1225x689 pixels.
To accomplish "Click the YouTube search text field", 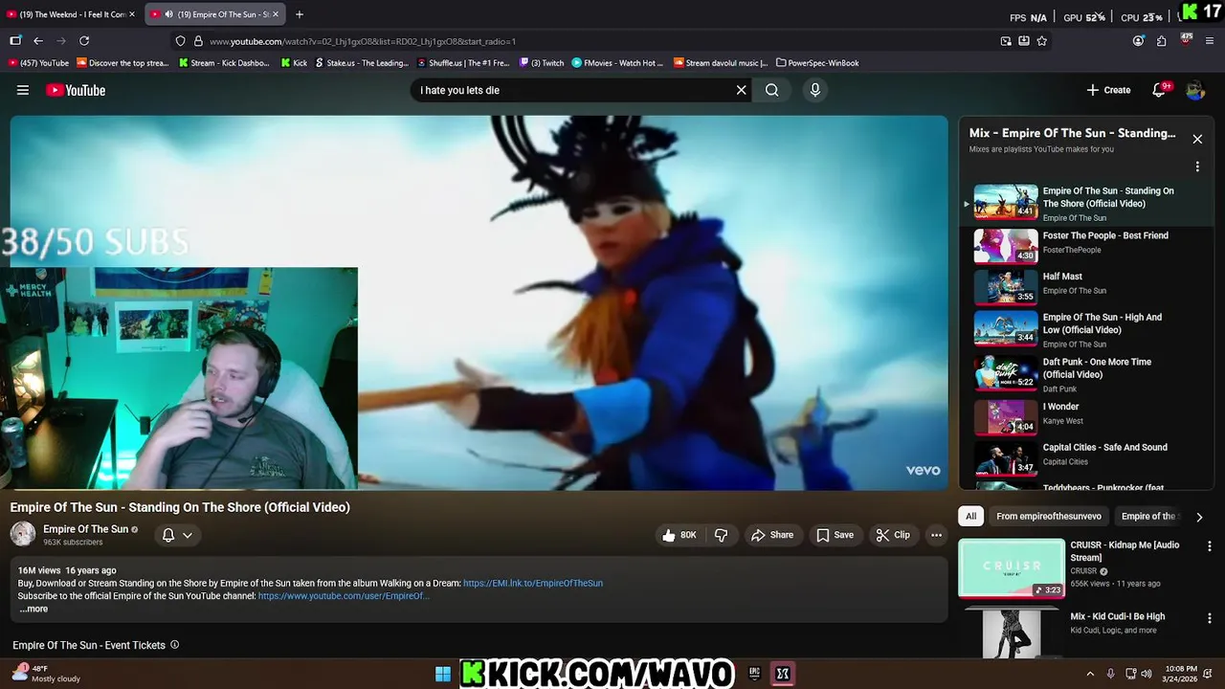I will coord(572,90).
